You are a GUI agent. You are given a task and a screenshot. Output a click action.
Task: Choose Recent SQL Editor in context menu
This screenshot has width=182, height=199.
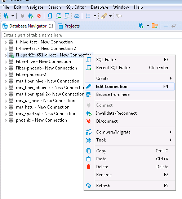tap(130, 68)
